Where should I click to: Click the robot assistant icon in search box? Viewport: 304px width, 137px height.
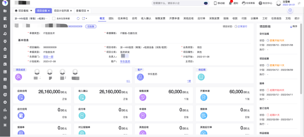[206, 3]
